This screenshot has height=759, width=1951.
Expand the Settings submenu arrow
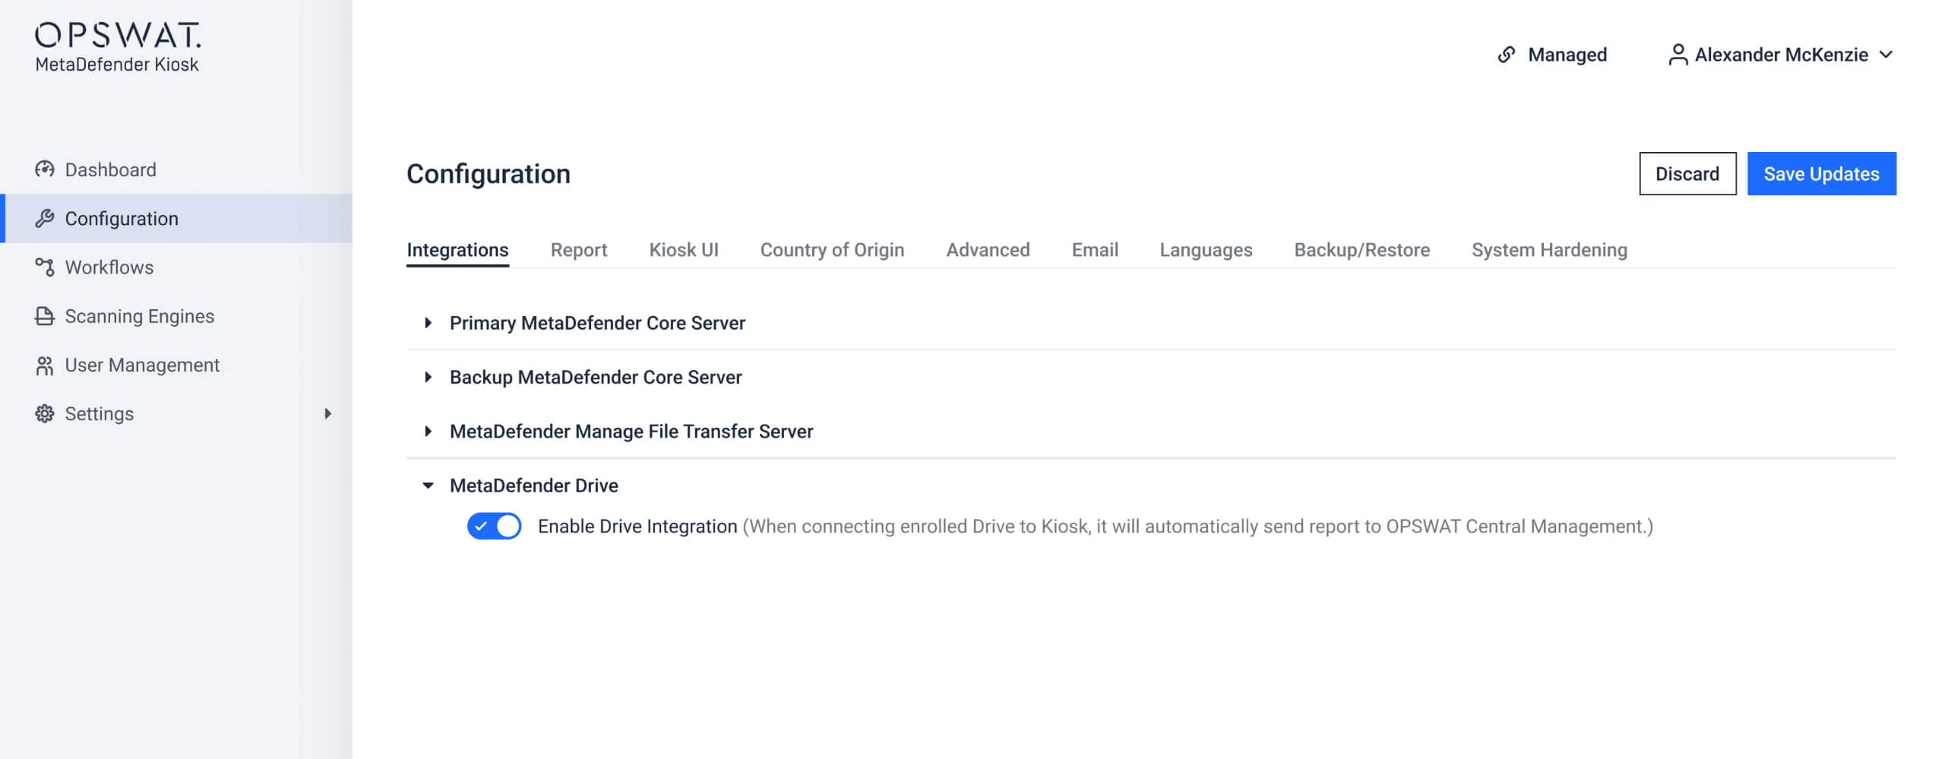click(328, 413)
